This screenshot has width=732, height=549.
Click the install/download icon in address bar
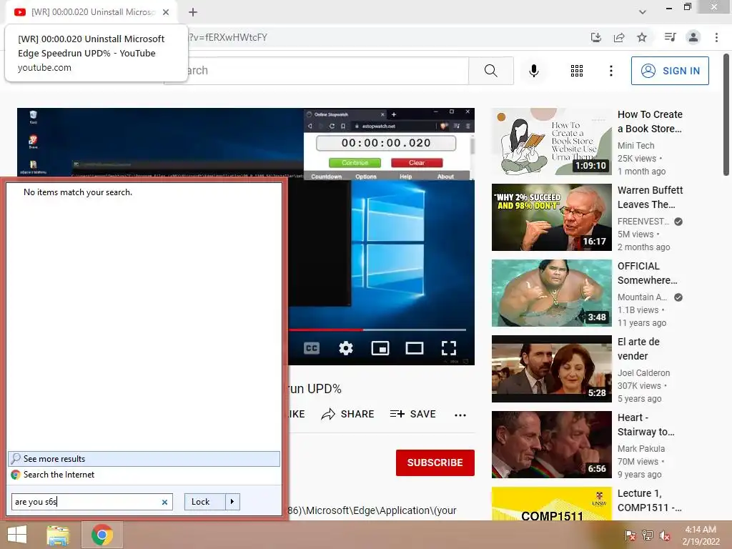[x=596, y=37]
